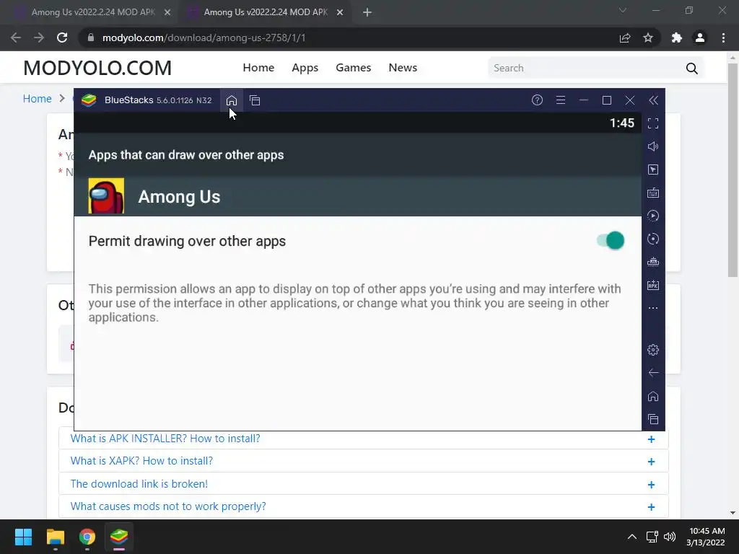Screen dimensions: 739x554
Task: Open BlueStacks hamburger menu
Action: (x=560, y=100)
